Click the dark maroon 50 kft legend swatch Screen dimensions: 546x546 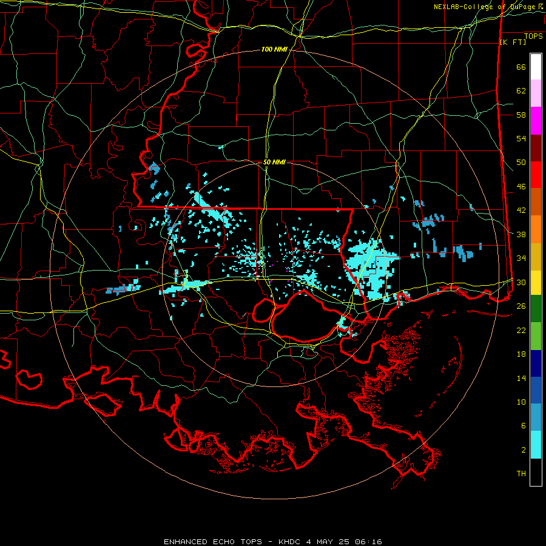pyautogui.click(x=536, y=148)
